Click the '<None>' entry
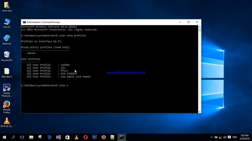252x141 pixels. 31,53
